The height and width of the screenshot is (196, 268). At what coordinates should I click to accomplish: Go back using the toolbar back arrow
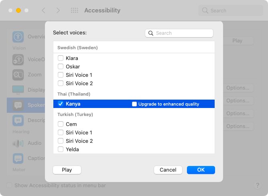coord(44,10)
